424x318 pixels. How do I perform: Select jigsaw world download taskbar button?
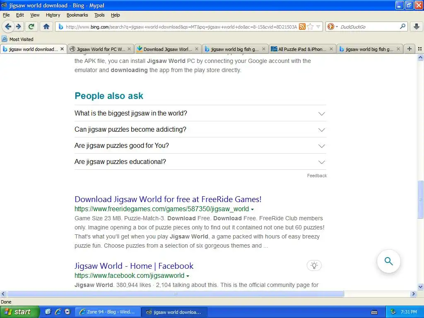[174, 312]
